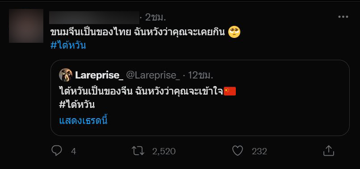Click the China flag emoji in quoted tweet

(x=230, y=91)
